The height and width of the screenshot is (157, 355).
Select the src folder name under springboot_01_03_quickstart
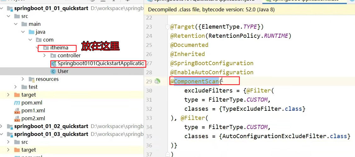click(25, 142)
